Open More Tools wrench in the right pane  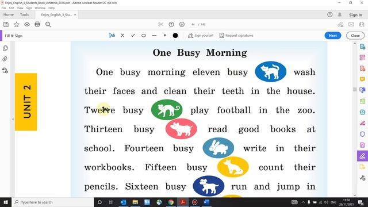[362, 178]
